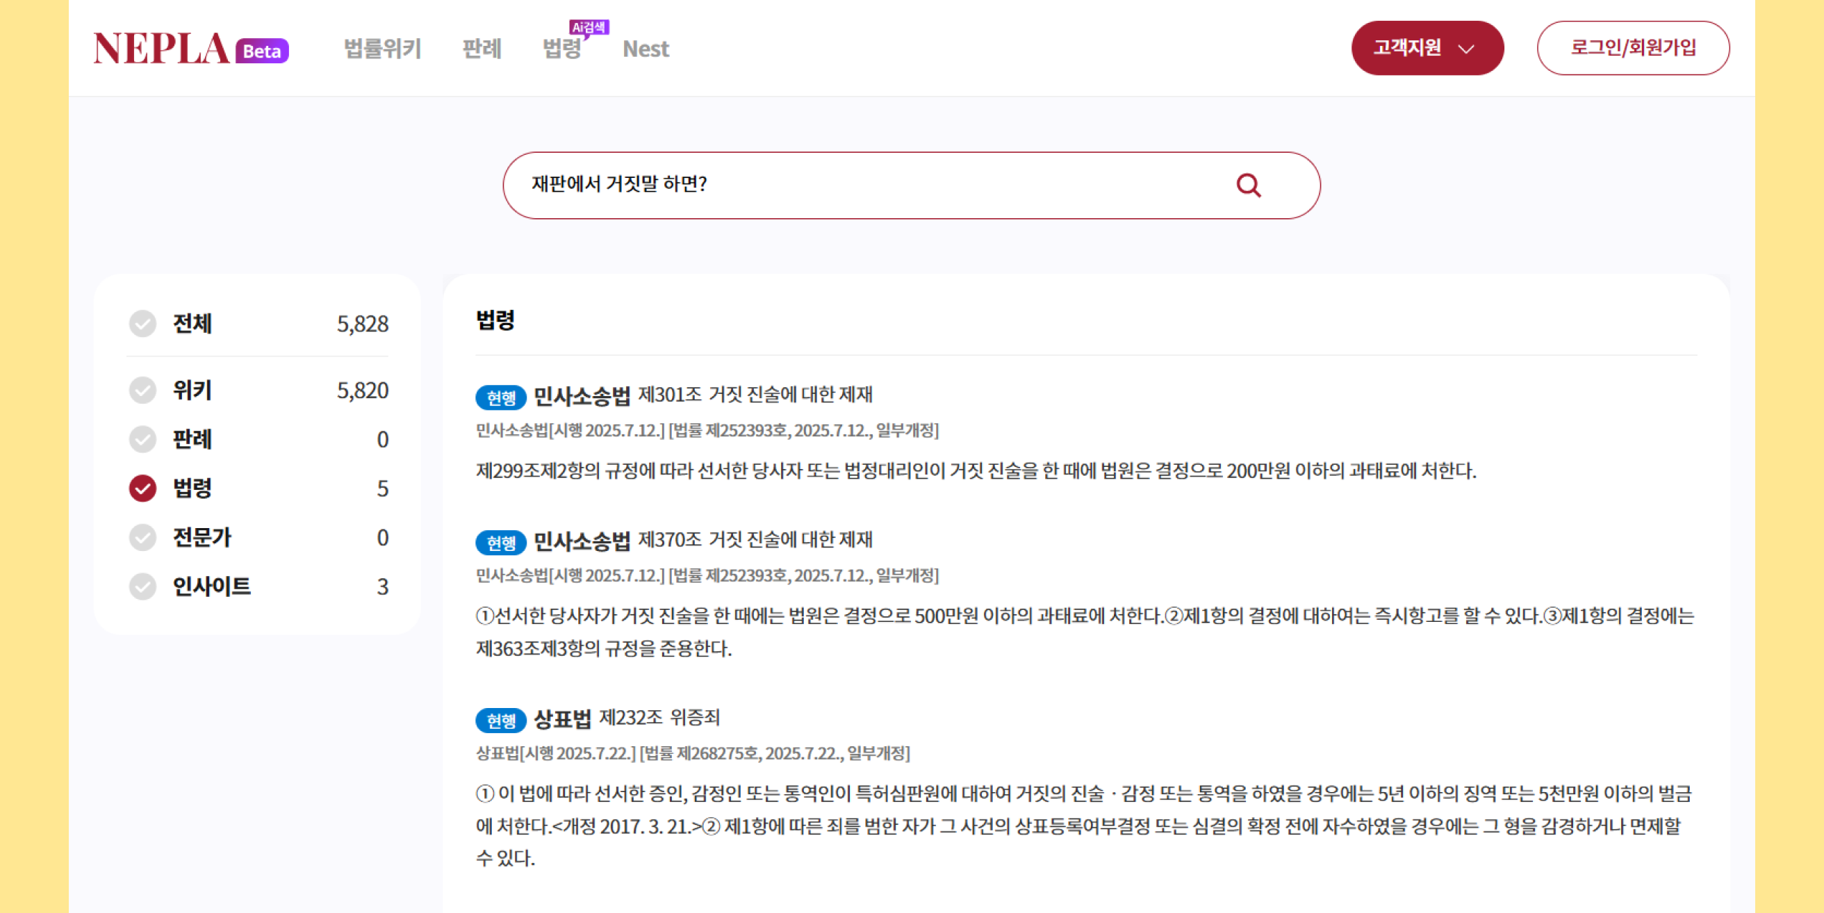Click the 현행 badge beside 상표법

click(x=500, y=721)
